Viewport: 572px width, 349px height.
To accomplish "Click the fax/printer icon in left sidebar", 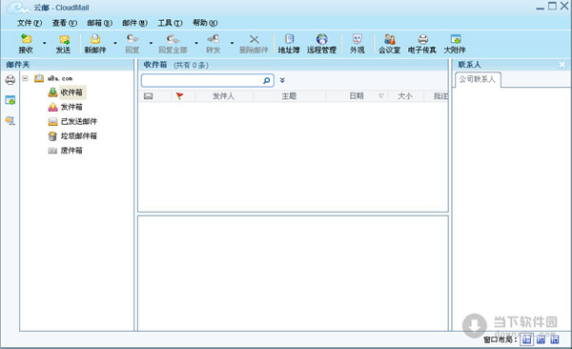I will [x=10, y=79].
